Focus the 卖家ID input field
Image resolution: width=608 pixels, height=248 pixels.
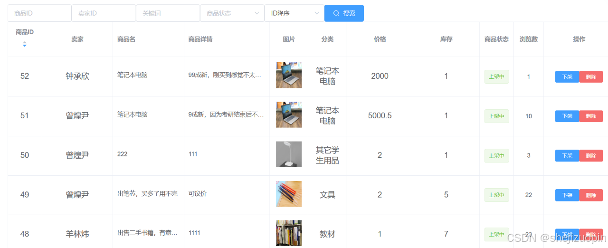pyautogui.click(x=104, y=13)
